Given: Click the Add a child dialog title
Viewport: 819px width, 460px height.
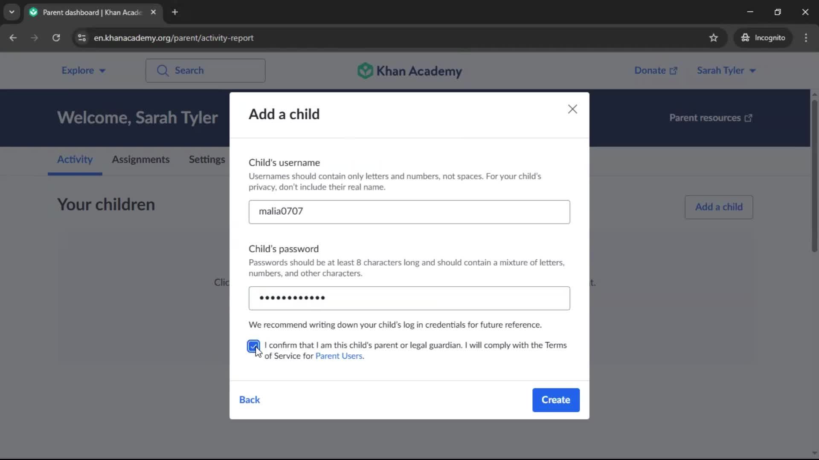Looking at the screenshot, I should [x=284, y=115].
